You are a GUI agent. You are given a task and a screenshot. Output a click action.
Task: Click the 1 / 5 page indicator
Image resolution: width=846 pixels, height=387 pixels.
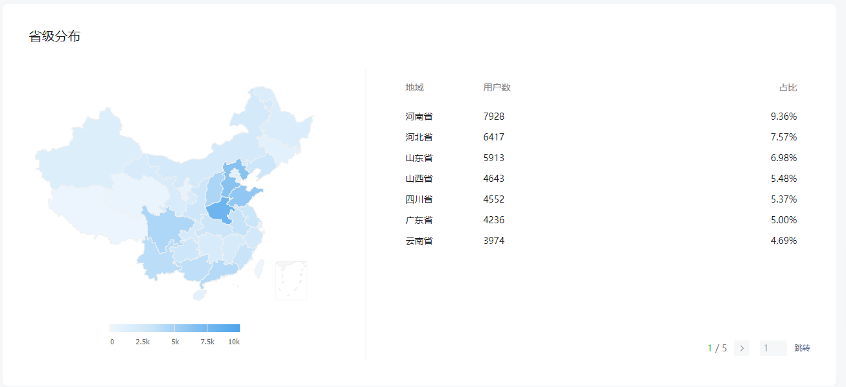point(717,348)
